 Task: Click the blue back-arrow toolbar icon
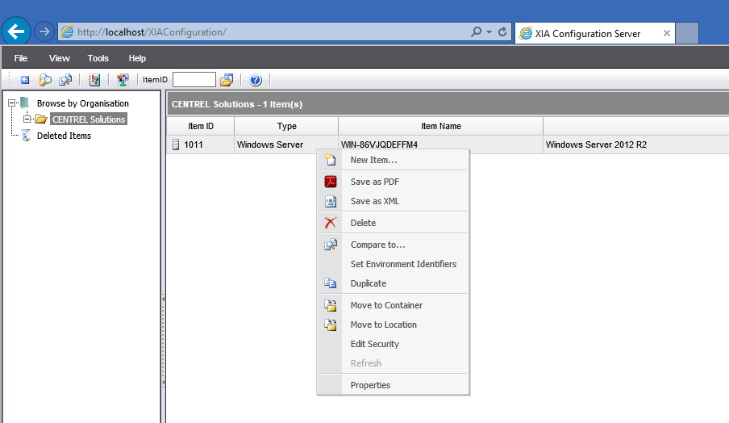25,80
